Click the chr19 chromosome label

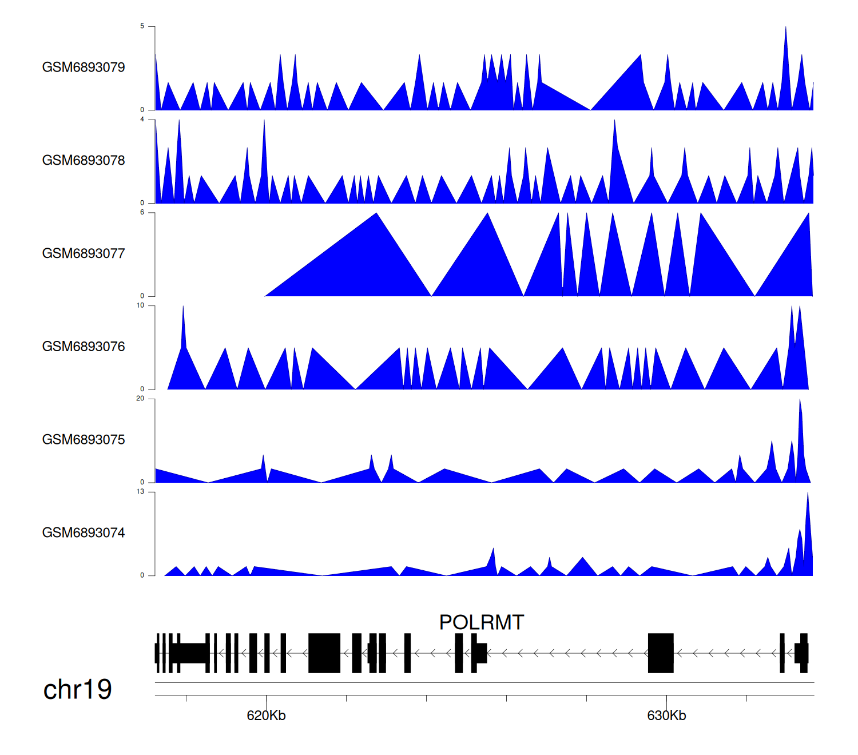[77, 690]
